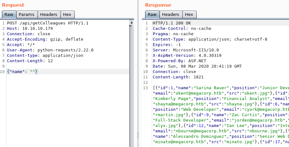Switch to the Response Hex tab

[x=189, y=14]
